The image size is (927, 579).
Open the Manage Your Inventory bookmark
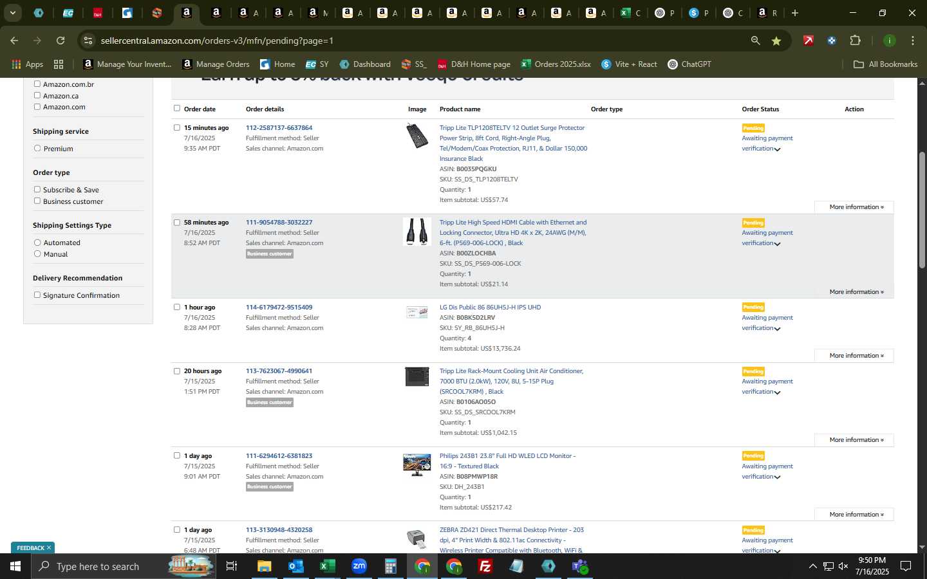[127, 64]
